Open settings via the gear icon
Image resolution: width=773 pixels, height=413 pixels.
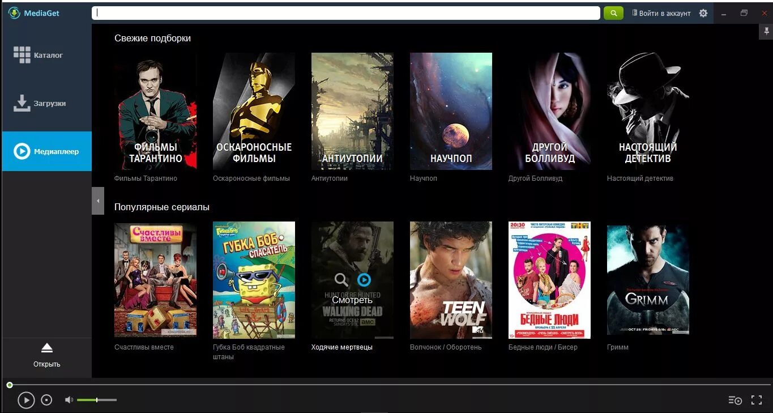tap(703, 13)
